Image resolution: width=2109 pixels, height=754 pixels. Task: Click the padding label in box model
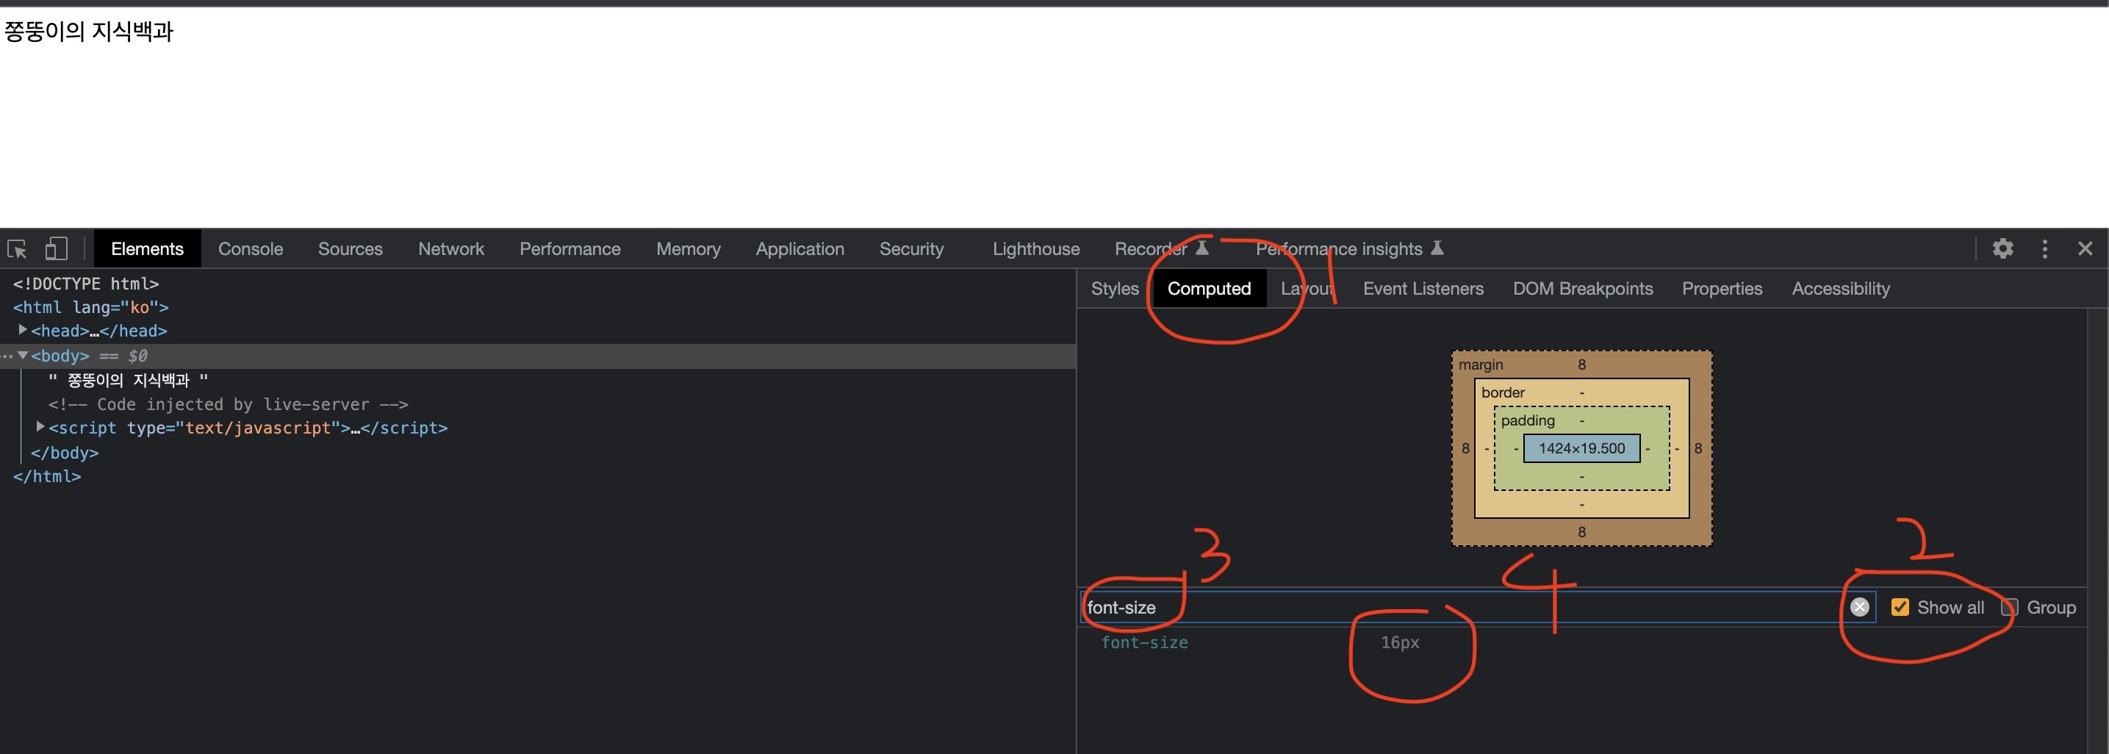coord(1527,420)
